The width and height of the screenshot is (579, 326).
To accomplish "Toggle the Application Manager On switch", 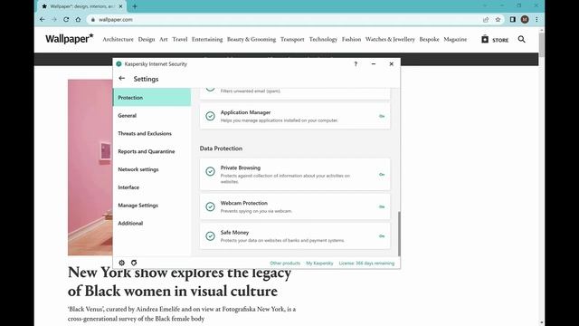I will pos(382,116).
